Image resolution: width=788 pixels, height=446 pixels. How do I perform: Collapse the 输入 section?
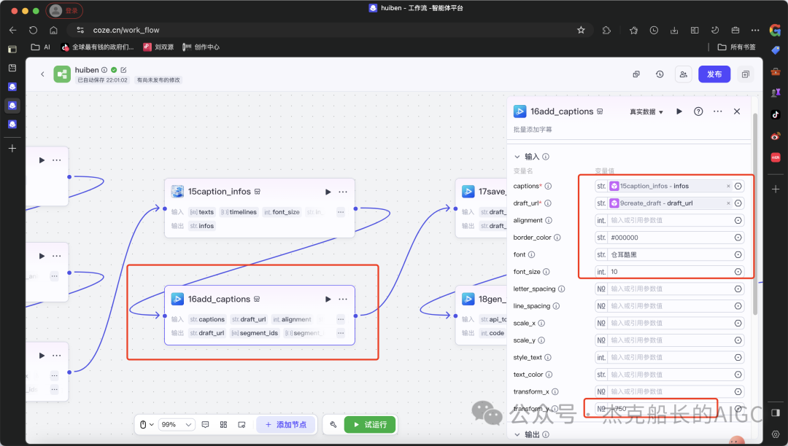pyautogui.click(x=517, y=157)
